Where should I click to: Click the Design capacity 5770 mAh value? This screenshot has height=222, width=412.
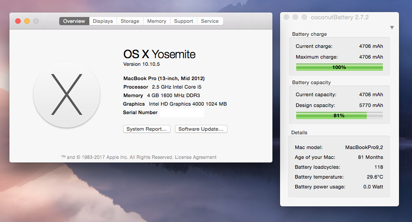point(371,105)
